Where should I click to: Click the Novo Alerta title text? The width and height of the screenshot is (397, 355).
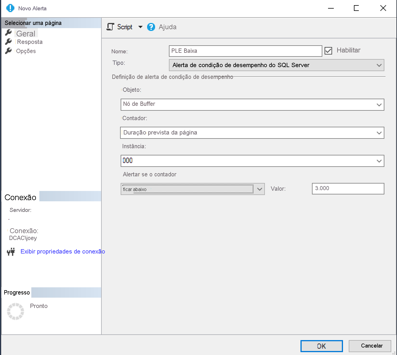tap(32, 8)
